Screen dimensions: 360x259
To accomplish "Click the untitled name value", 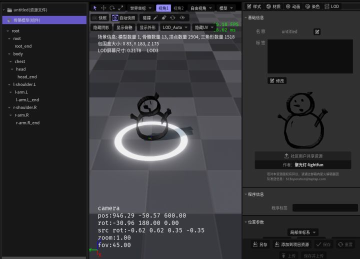I will pos(289,31).
